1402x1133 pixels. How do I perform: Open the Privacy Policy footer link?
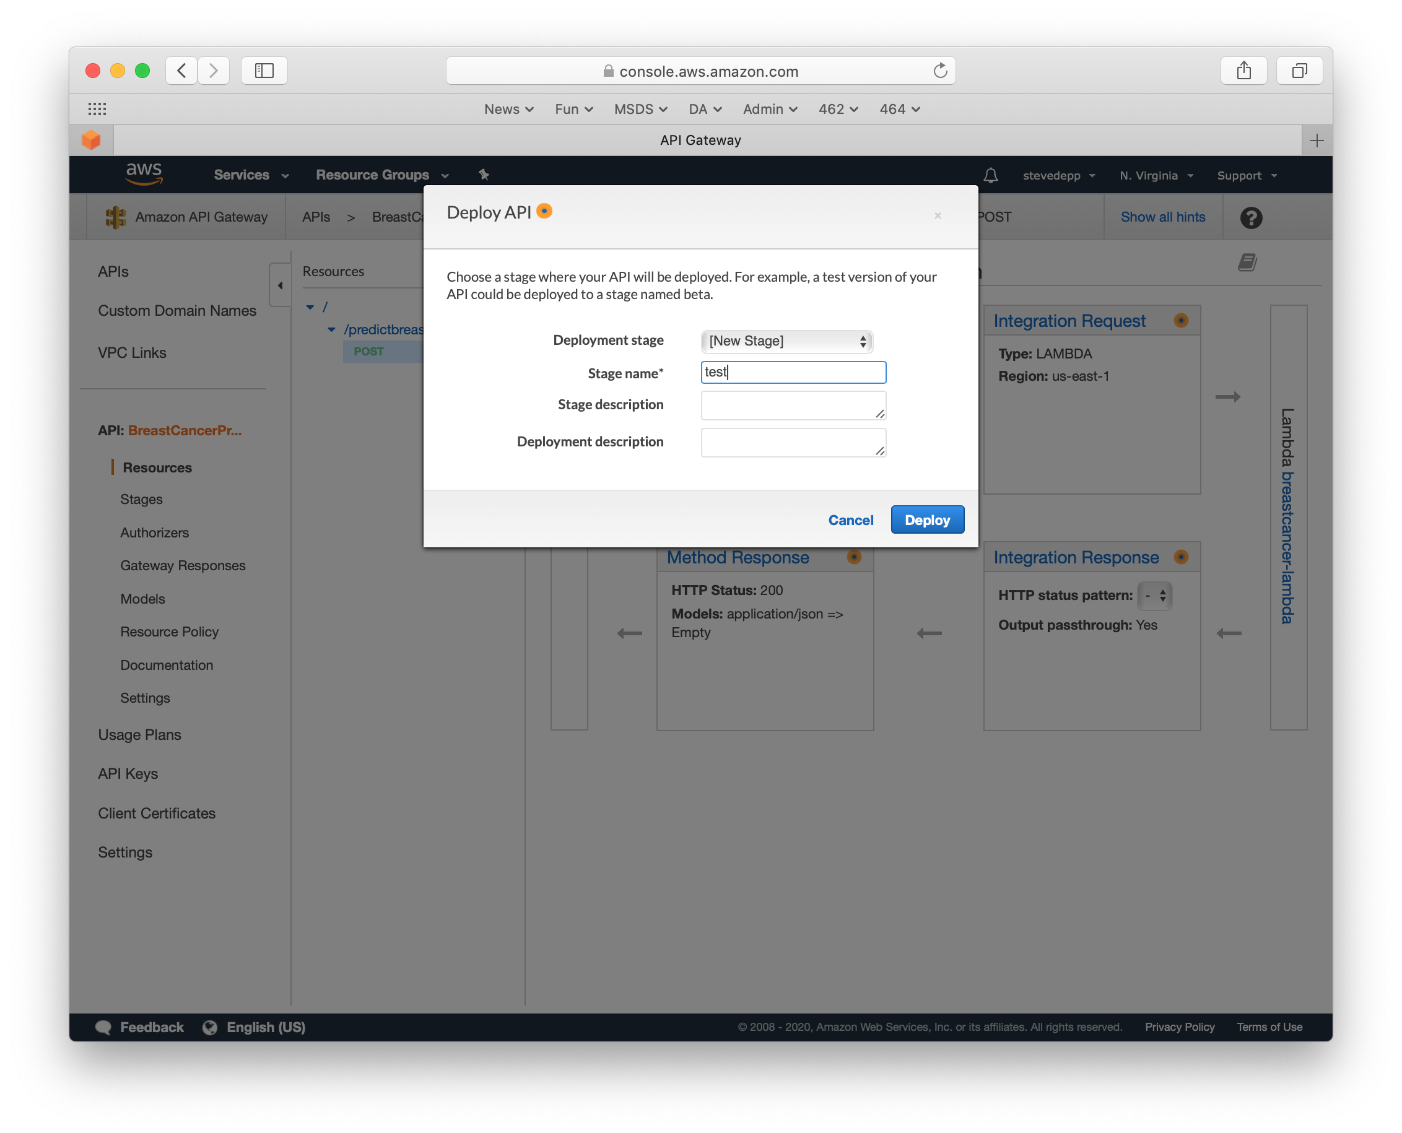coord(1180,1027)
